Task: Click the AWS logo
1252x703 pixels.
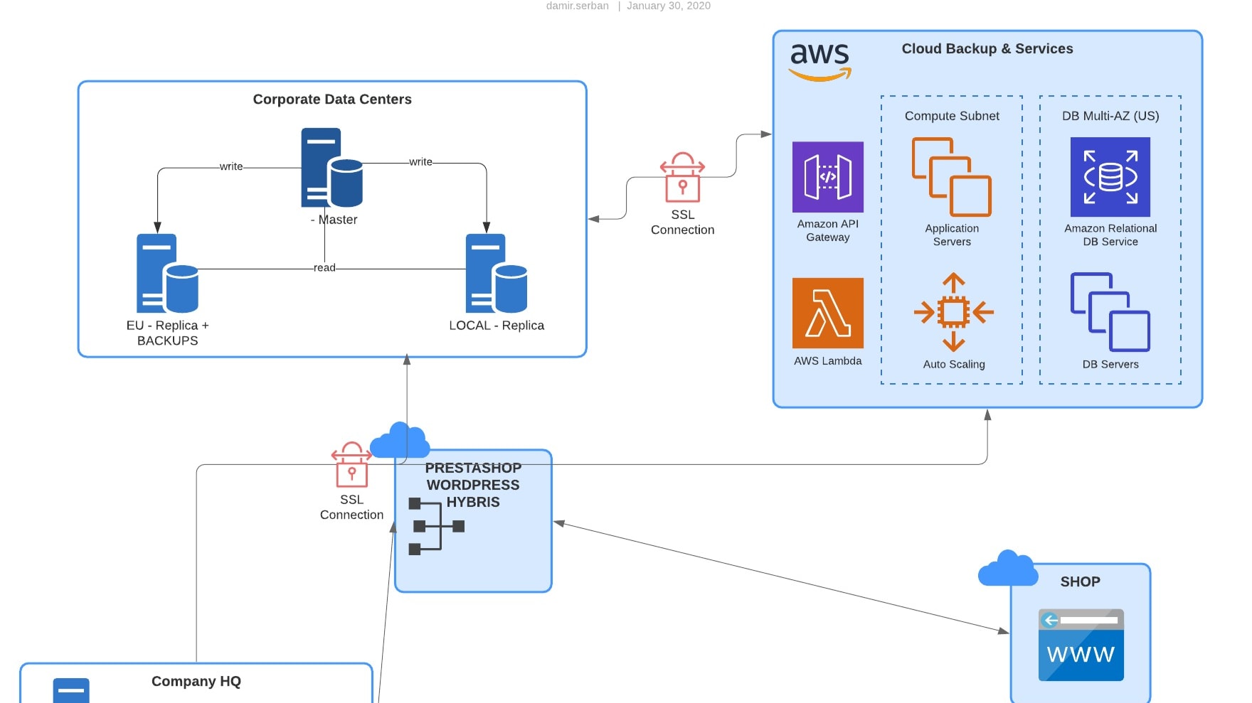Action: (x=820, y=62)
